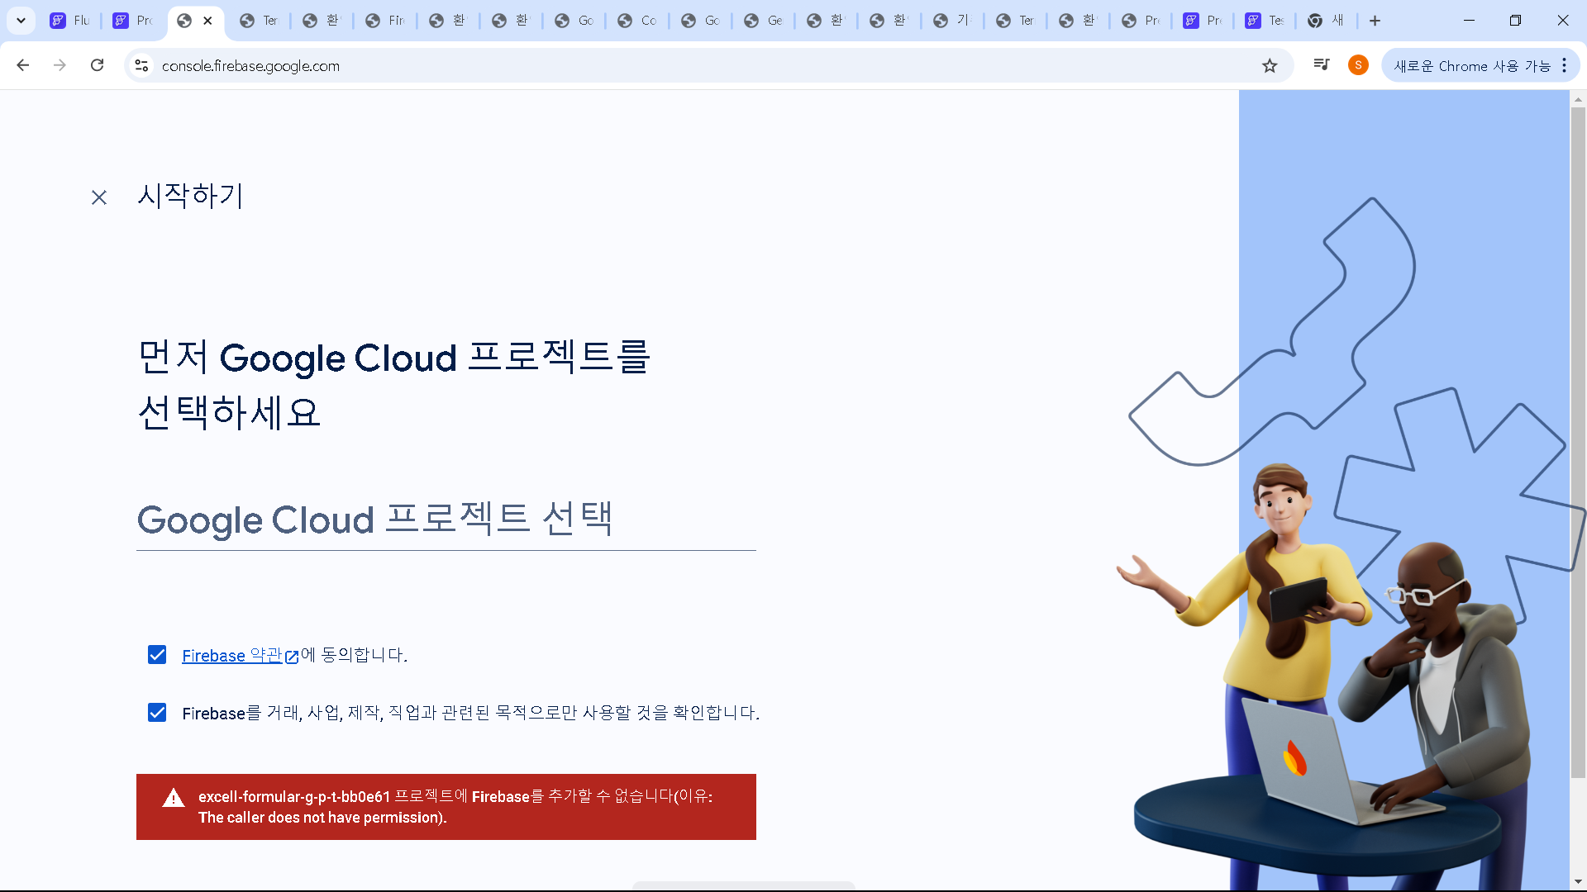Uncheck the business purpose confirmation checkbox

157,713
